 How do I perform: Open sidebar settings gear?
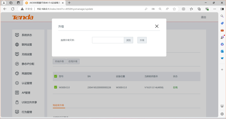(222, 114)
